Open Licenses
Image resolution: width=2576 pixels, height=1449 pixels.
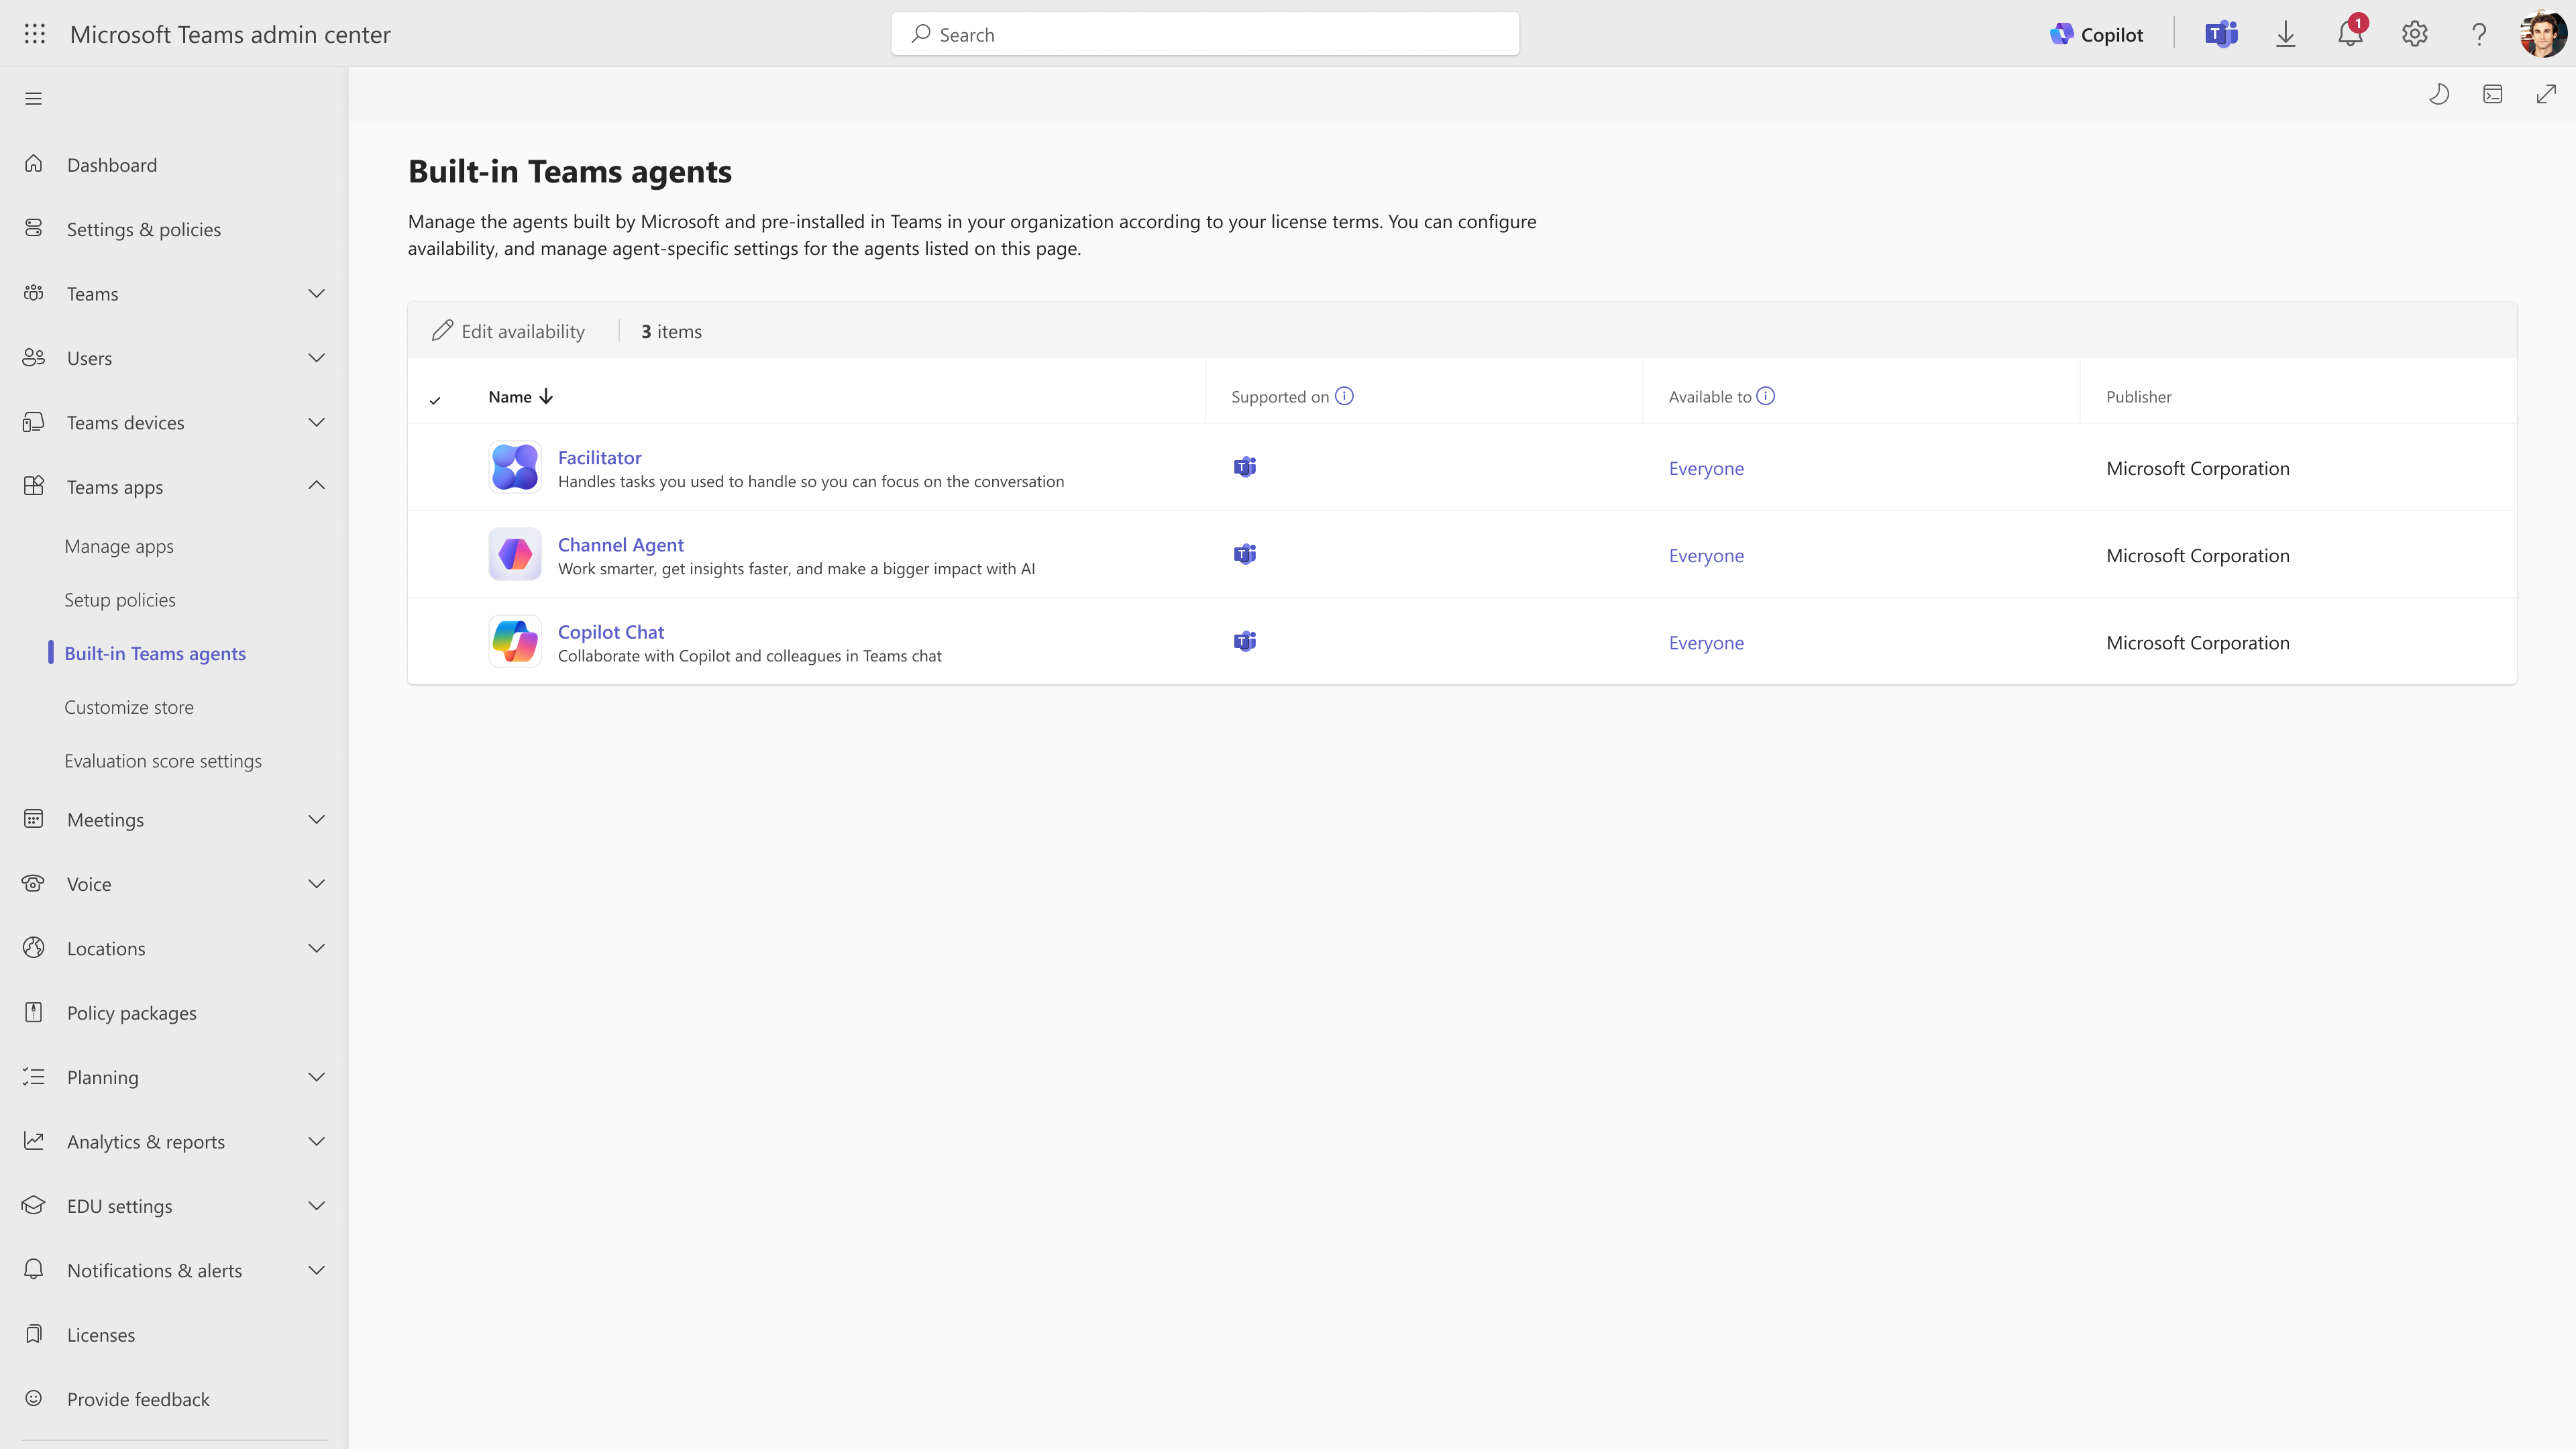(101, 1335)
